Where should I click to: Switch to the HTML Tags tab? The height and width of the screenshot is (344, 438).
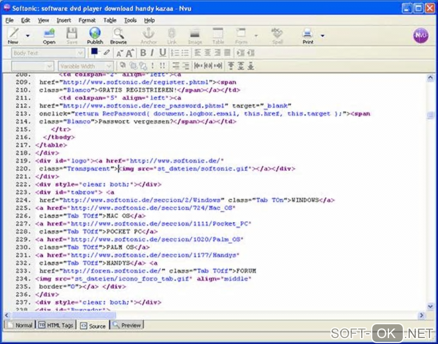tap(55, 325)
